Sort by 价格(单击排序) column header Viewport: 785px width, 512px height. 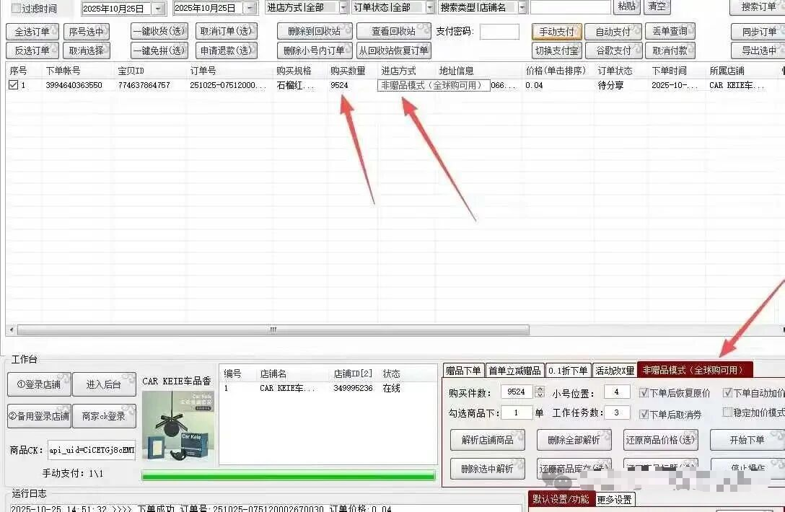click(x=555, y=71)
